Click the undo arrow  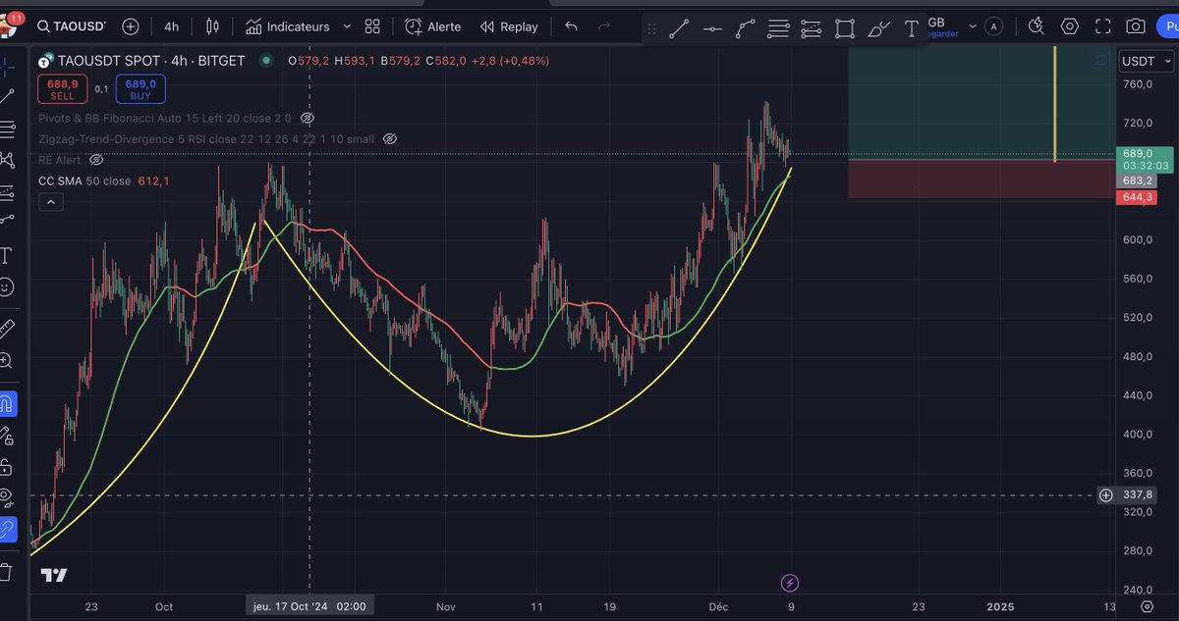click(571, 26)
